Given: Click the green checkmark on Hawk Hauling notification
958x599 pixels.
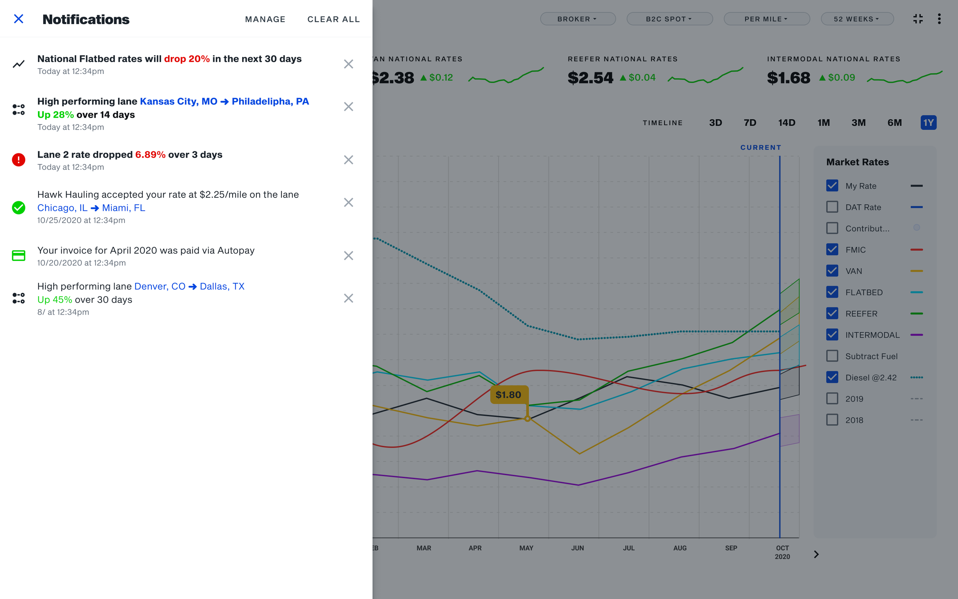Looking at the screenshot, I should click(x=18, y=207).
